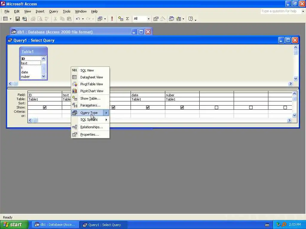Click the Paste clipboard icon

[69, 19]
